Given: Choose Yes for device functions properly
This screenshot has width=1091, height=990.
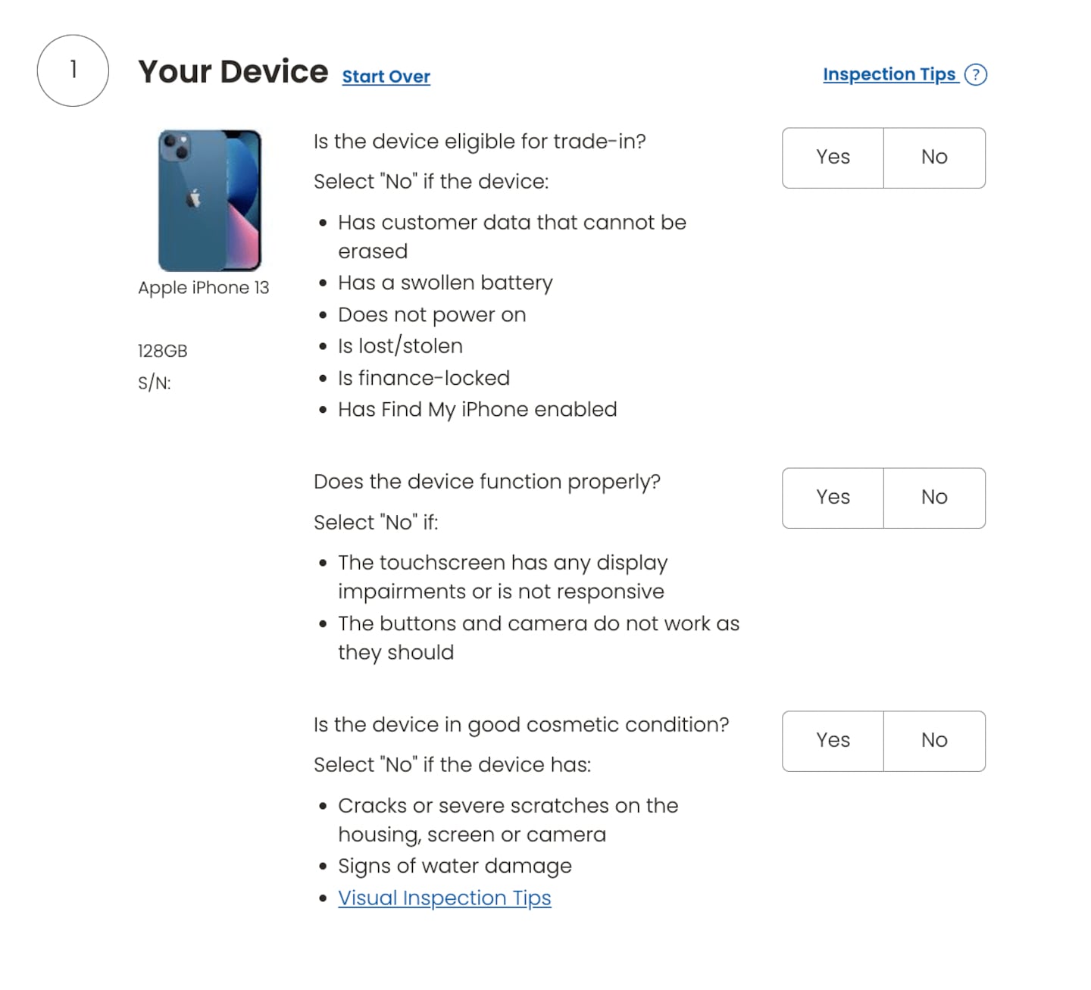Looking at the screenshot, I should (x=833, y=498).
